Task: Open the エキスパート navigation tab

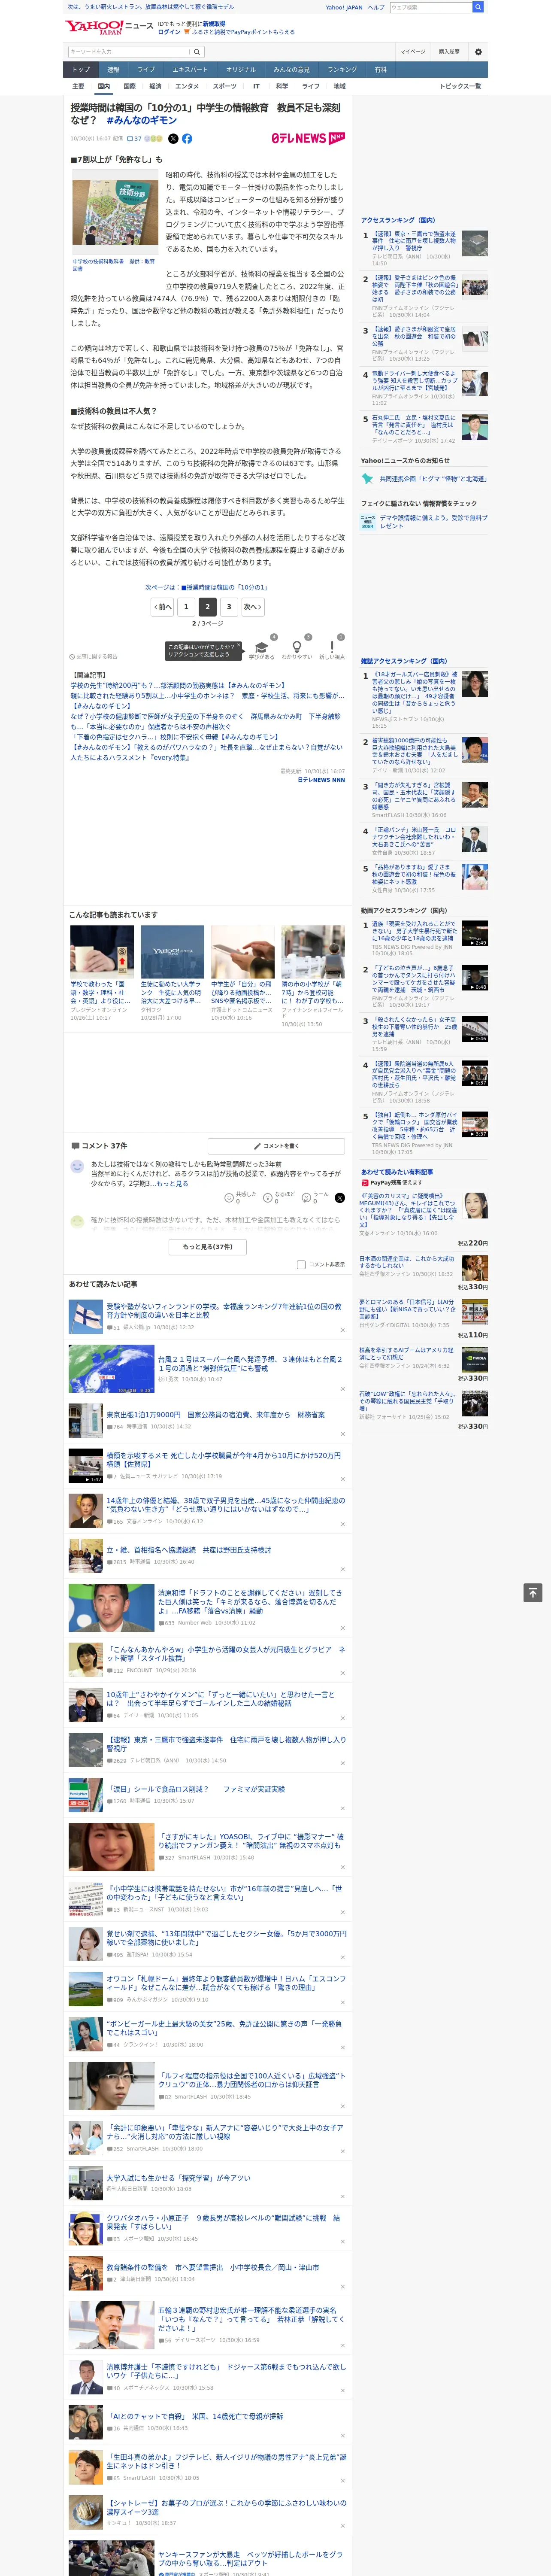Action: 190,70
